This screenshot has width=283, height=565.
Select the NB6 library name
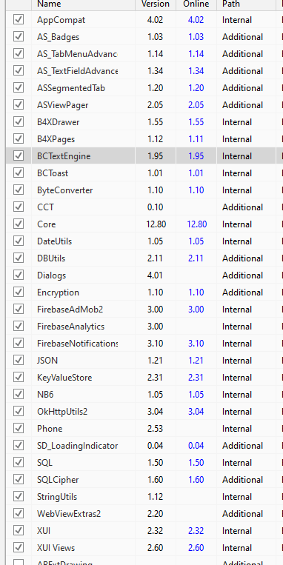click(x=45, y=395)
